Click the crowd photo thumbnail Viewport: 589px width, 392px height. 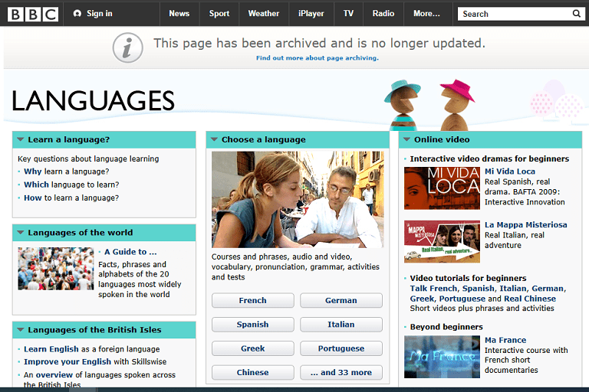click(55, 269)
